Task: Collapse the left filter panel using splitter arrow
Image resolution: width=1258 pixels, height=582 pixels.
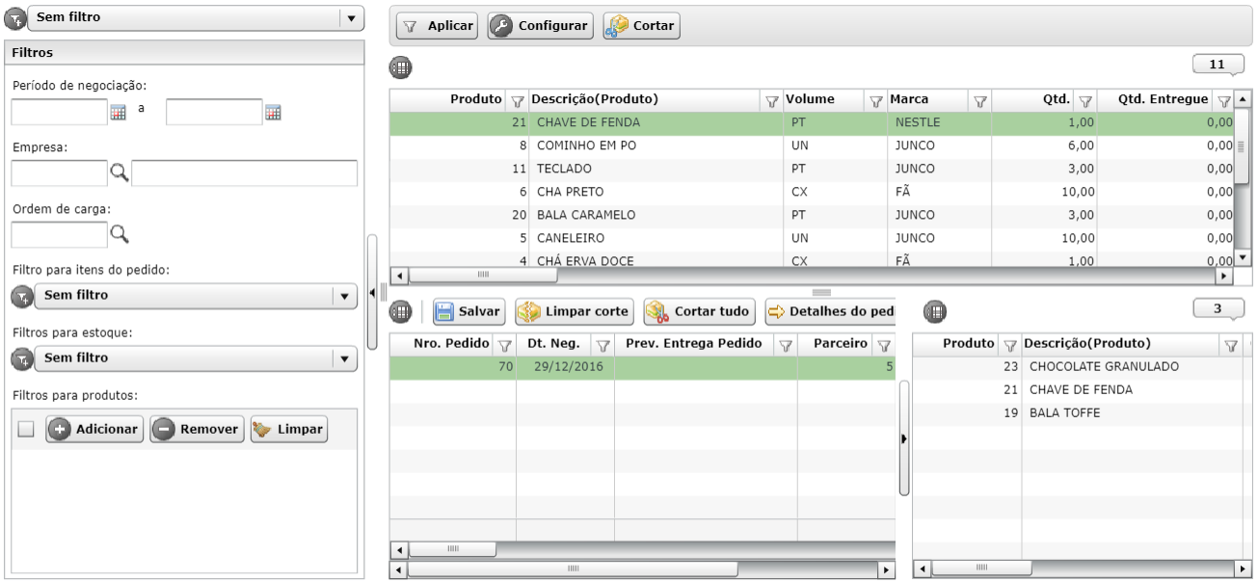Action: click(x=373, y=292)
